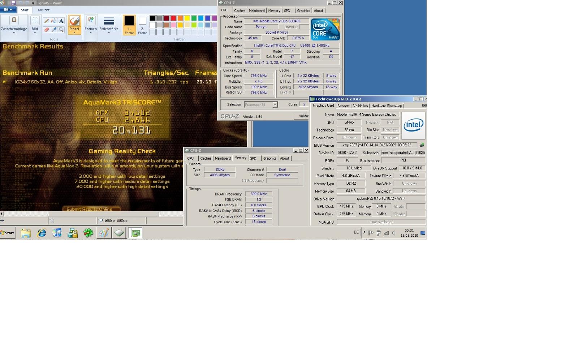Select the Magnifier tool in Paint
This screenshot has height=353, width=578.
61,30
